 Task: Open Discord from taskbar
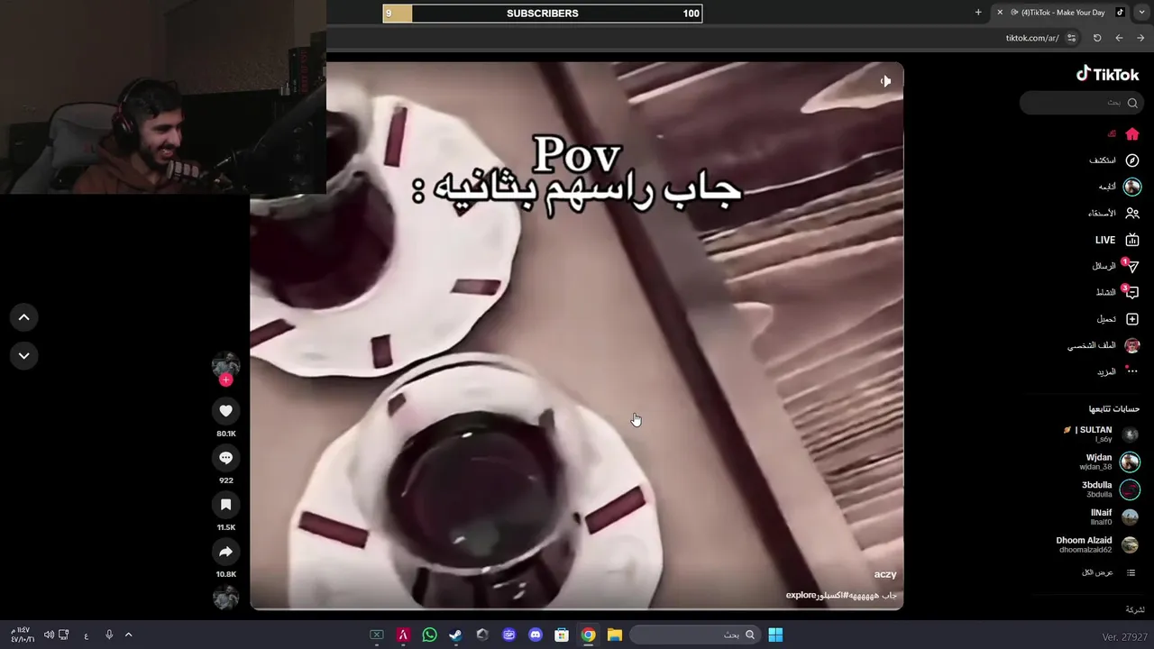tap(536, 635)
